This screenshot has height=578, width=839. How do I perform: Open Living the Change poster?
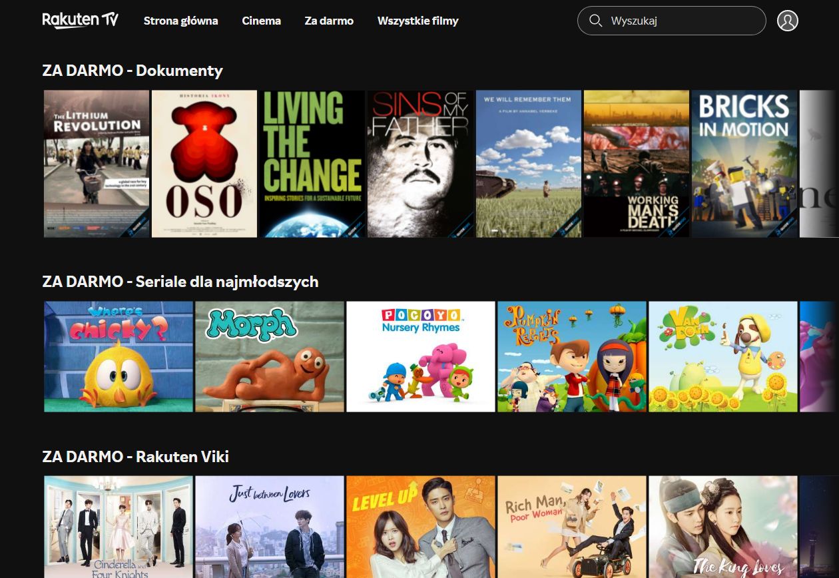click(x=312, y=164)
